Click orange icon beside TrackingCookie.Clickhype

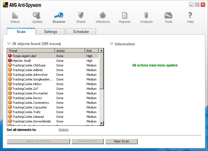[10, 65]
